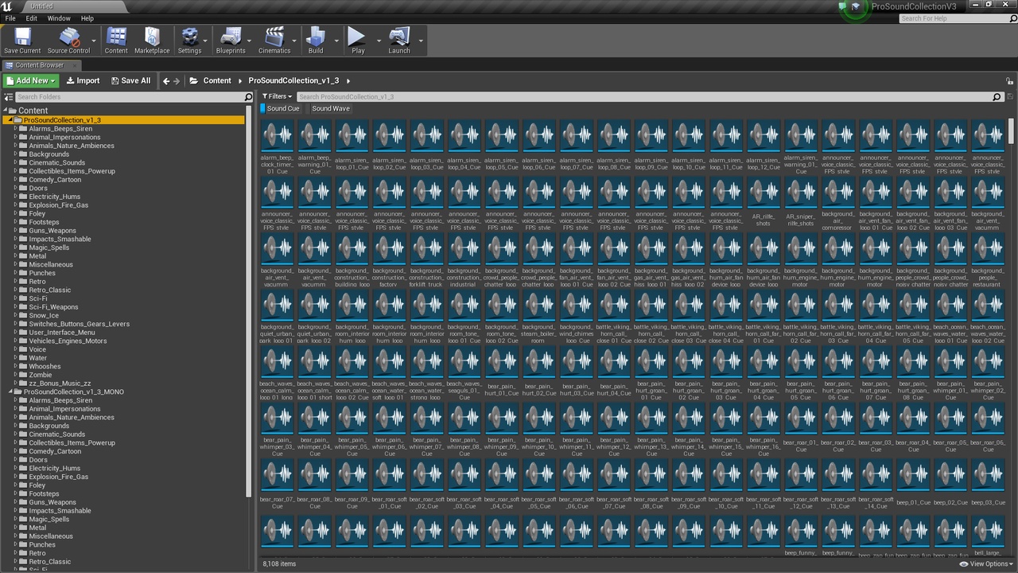
Task: Go forward with the history right arrow
Action: (x=177, y=80)
